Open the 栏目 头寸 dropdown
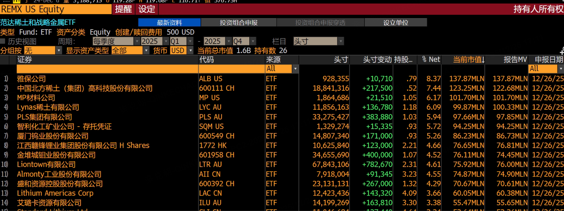Screen dimensions: 564x211 point(319,41)
